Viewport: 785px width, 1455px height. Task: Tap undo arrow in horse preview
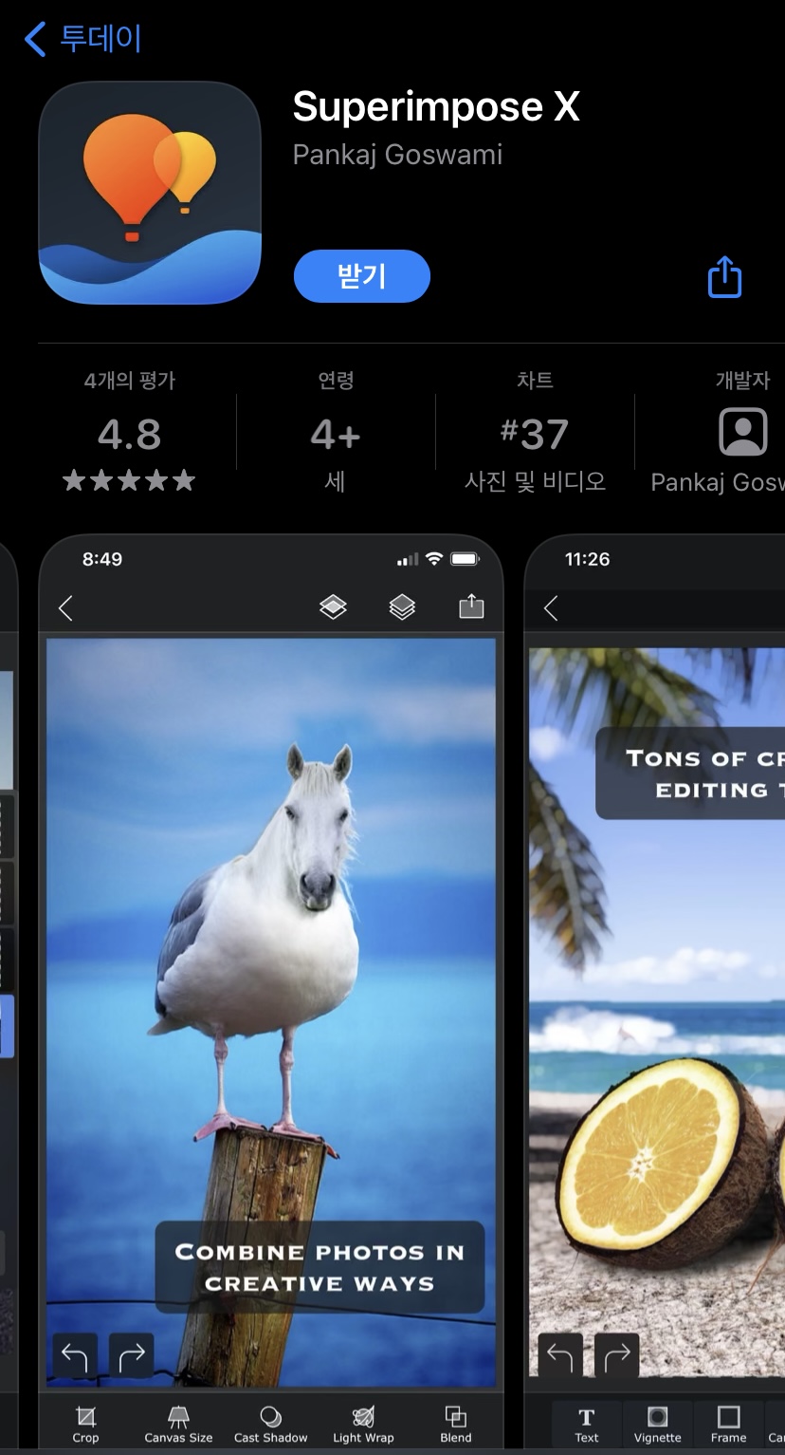coord(75,1355)
